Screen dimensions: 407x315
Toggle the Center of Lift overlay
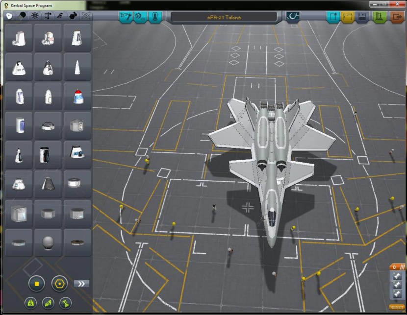48,303
